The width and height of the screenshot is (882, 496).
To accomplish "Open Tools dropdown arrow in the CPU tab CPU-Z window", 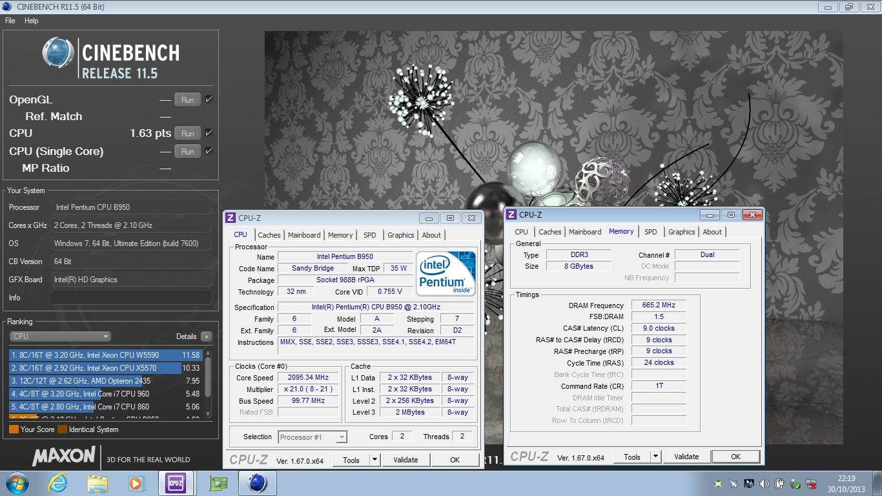I will [374, 460].
